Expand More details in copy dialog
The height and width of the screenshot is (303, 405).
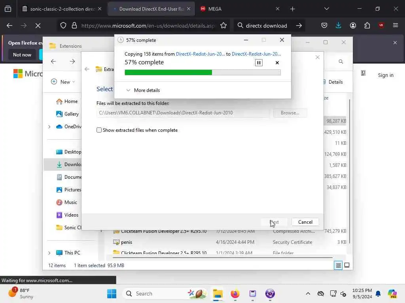pos(143,90)
